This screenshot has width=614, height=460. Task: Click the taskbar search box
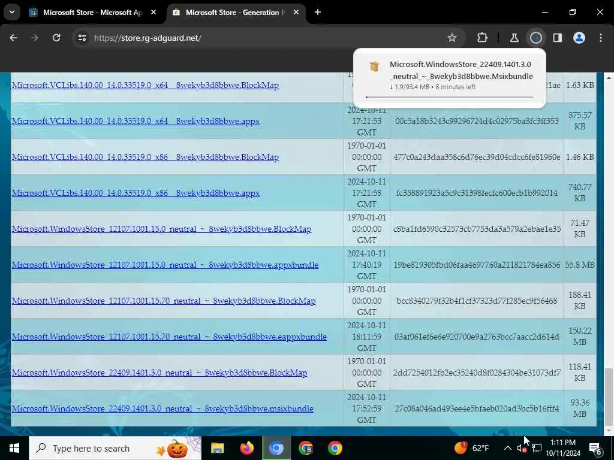click(115, 448)
